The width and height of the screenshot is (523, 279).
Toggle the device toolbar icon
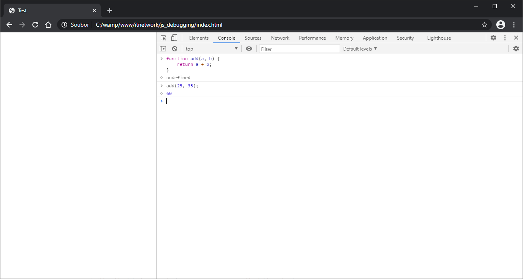pyautogui.click(x=174, y=38)
